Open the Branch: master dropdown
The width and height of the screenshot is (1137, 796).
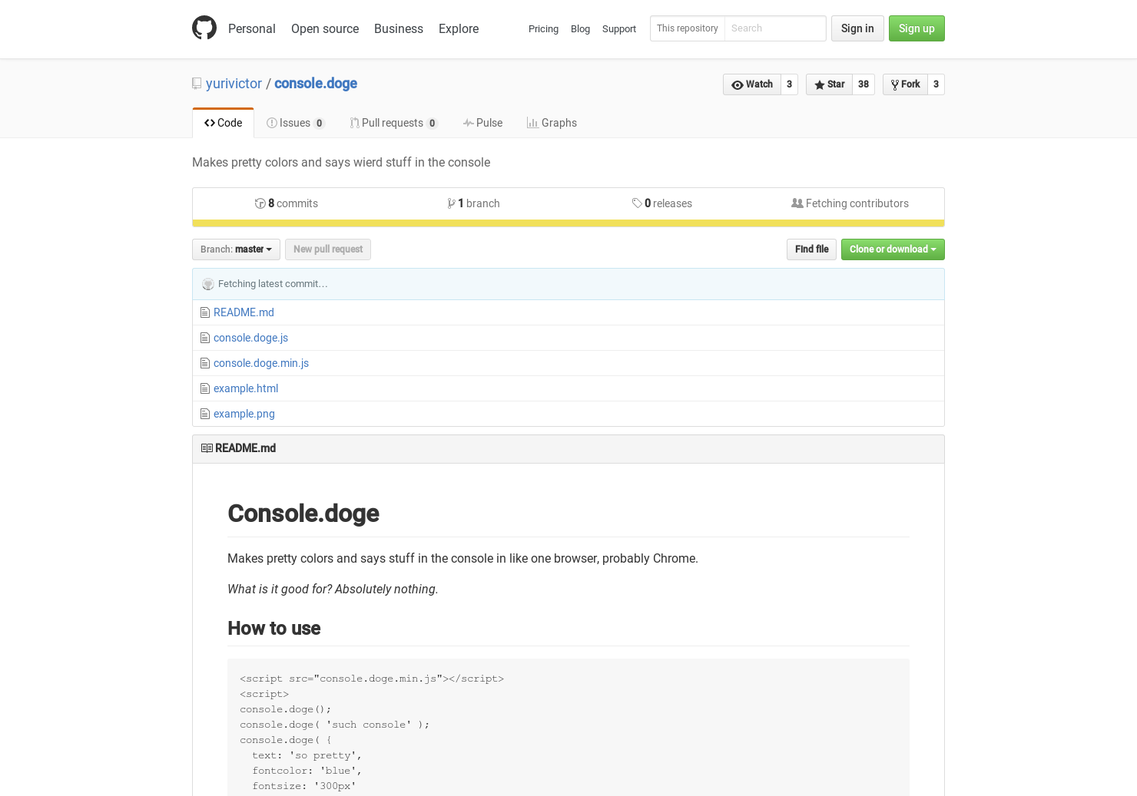[236, 249]
